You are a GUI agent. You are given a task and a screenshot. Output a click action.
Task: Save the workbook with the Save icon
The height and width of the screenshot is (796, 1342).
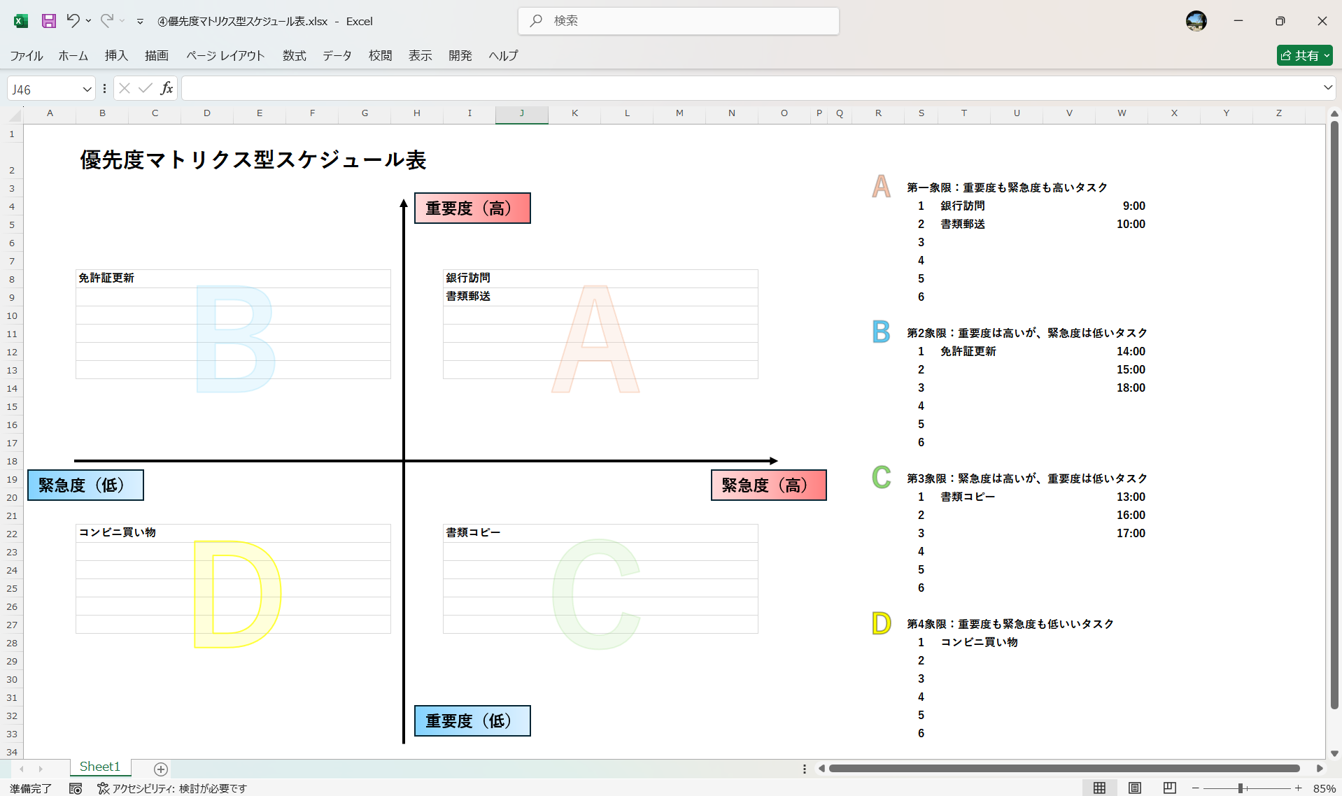tap(48, 21)
